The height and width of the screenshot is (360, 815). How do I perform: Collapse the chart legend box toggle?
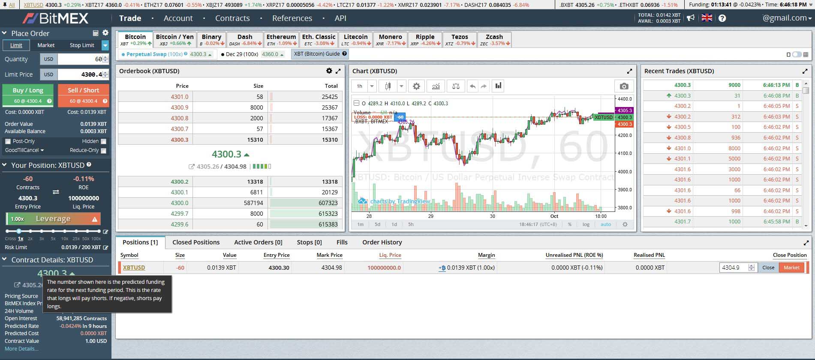click(356, 103)
